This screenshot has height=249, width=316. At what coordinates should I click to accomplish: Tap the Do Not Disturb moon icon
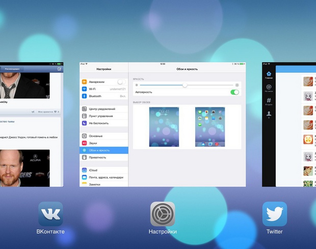coord(84,123)
